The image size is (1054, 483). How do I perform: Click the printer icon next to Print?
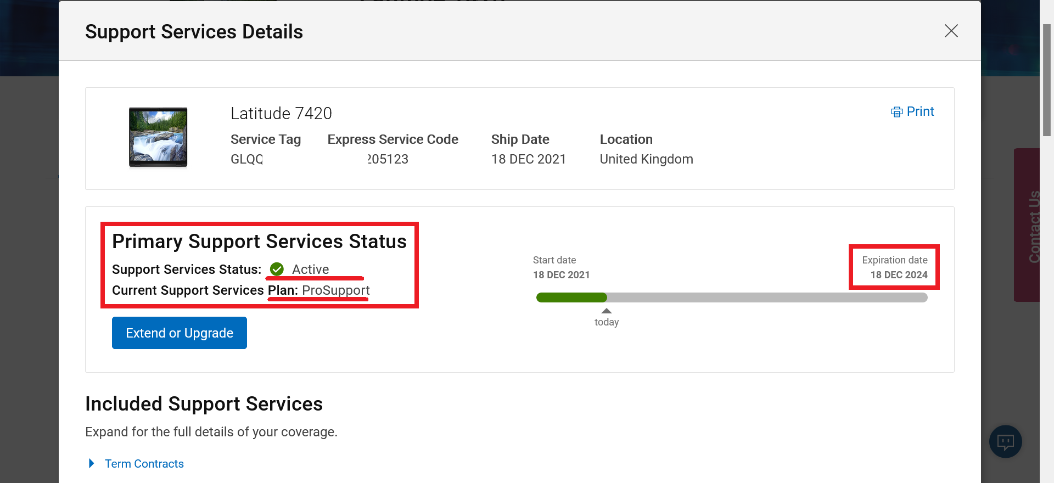(x=896, y=112)
